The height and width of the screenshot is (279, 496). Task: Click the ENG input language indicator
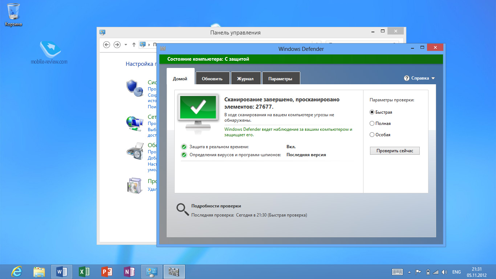(x=456, y=272)
